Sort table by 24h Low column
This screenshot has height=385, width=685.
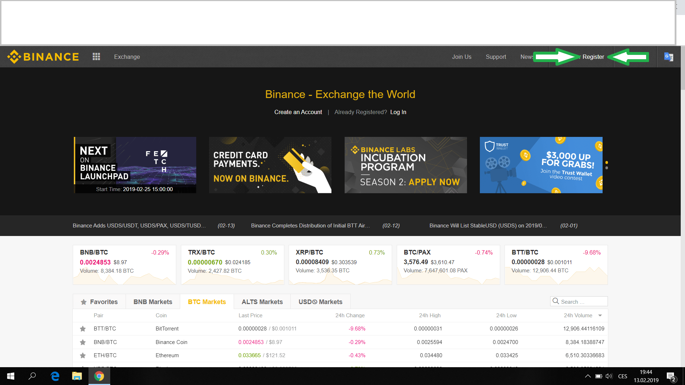click(x=506, y=315)
